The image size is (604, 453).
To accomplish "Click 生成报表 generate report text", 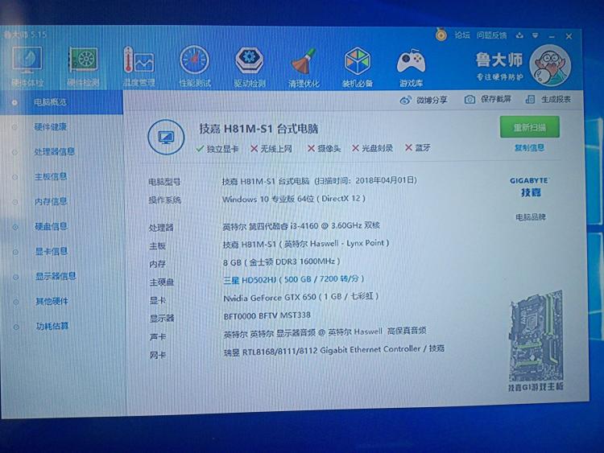I will coord(556,99).
